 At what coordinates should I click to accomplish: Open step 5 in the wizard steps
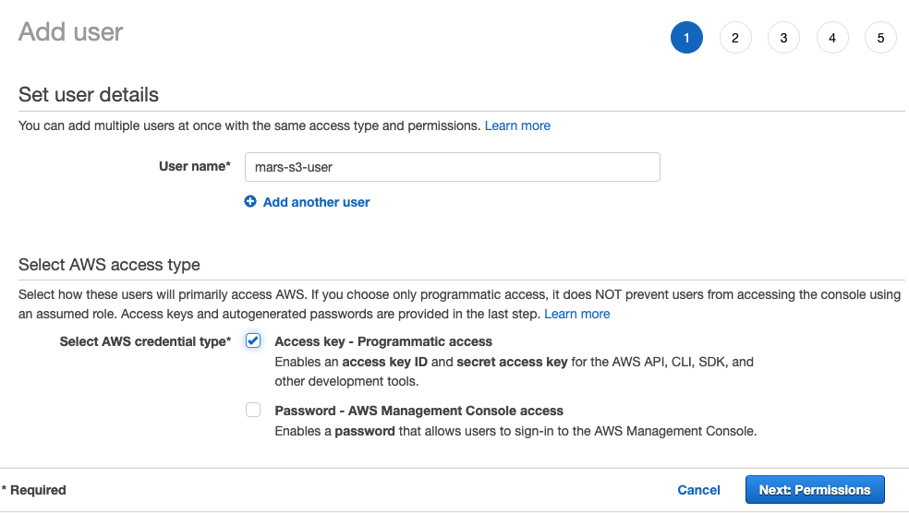pos(880,38)
